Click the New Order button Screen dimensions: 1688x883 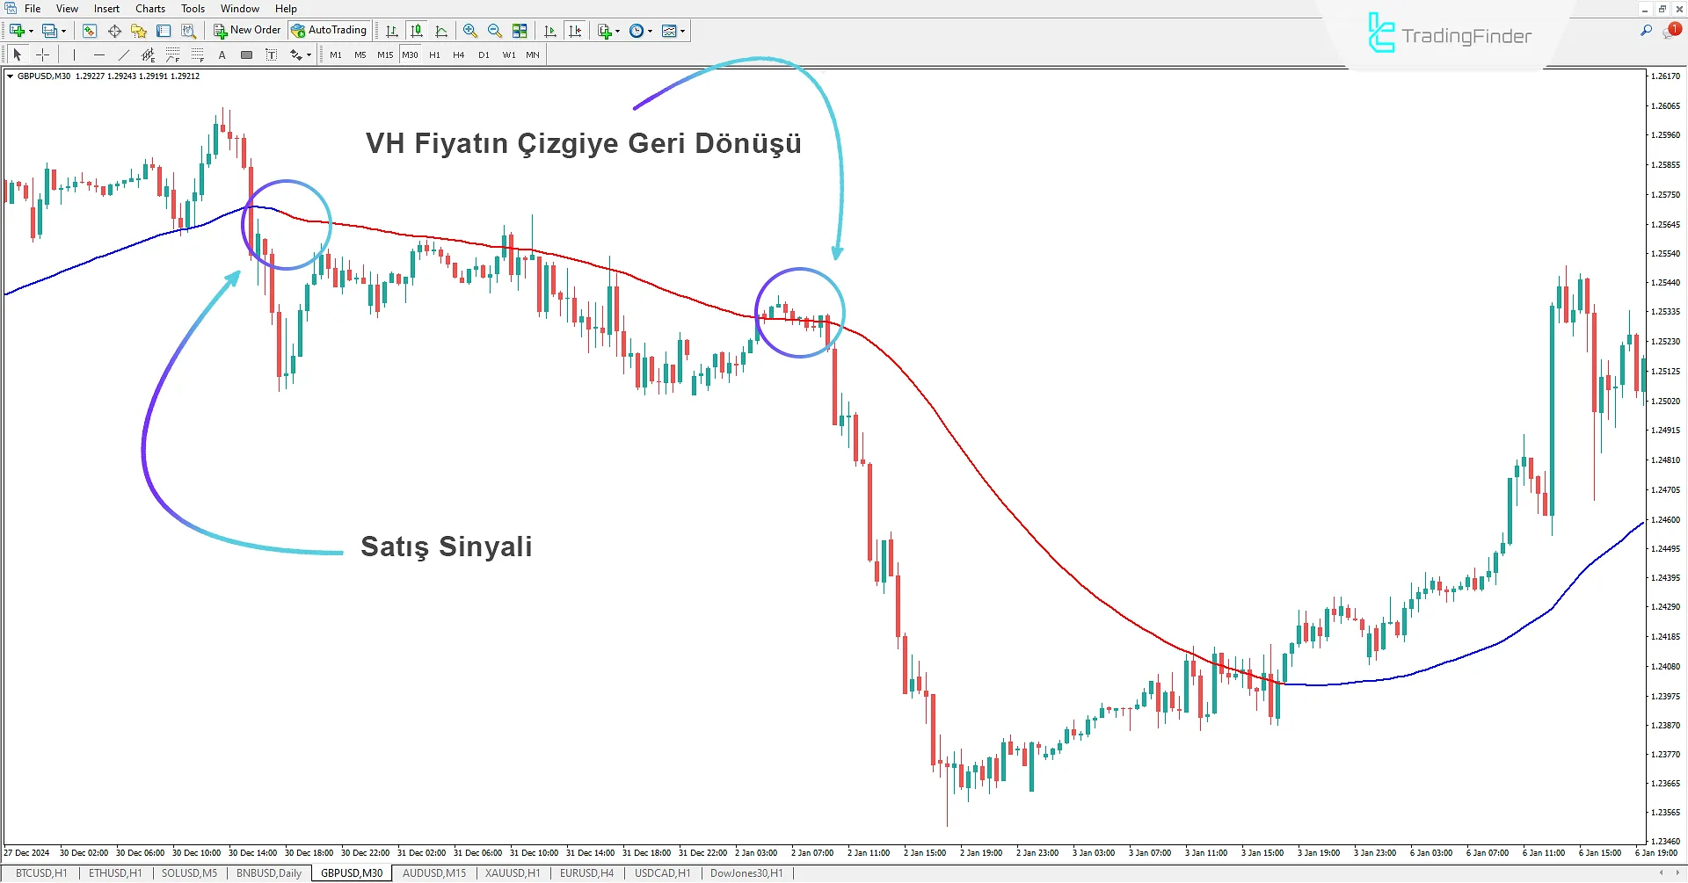[247, 31]
